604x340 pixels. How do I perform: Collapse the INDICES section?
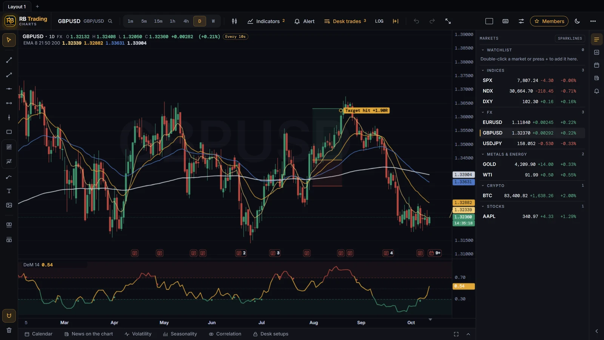click(483, 70)
